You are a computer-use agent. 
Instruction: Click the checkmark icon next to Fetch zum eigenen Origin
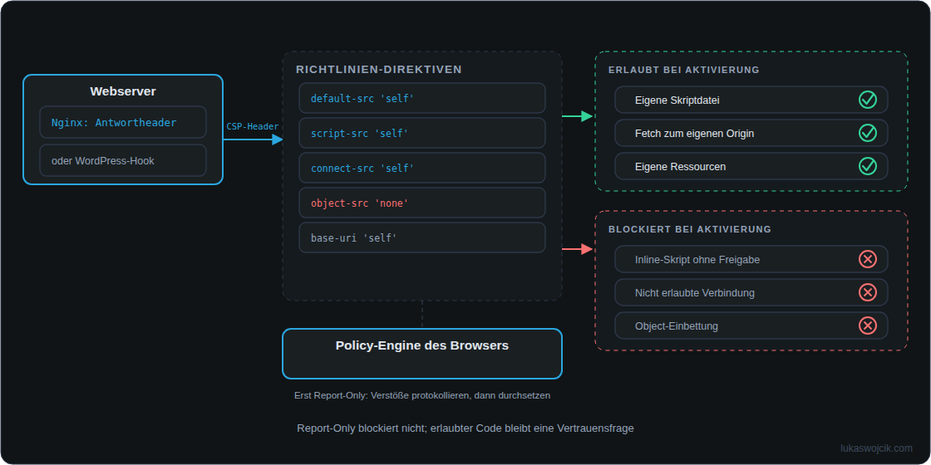[x=868, y=133]
